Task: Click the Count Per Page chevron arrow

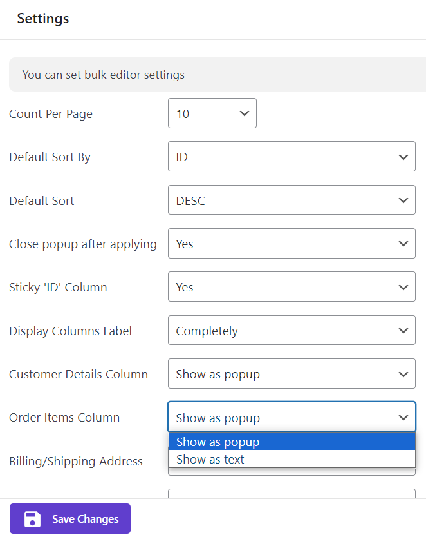Action: [x=245, y=113]
